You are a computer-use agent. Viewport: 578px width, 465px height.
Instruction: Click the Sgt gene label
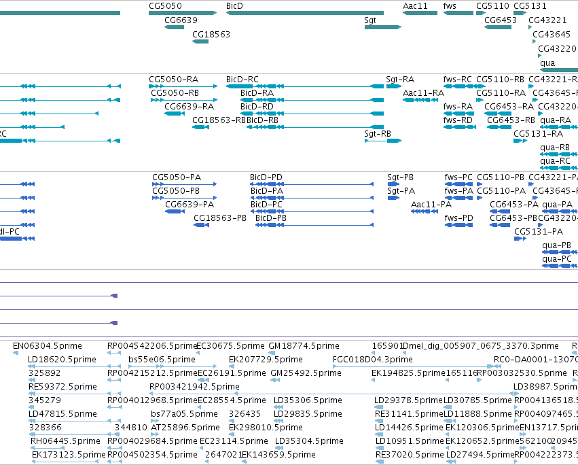pyautogui.click(x=369, y=20)
